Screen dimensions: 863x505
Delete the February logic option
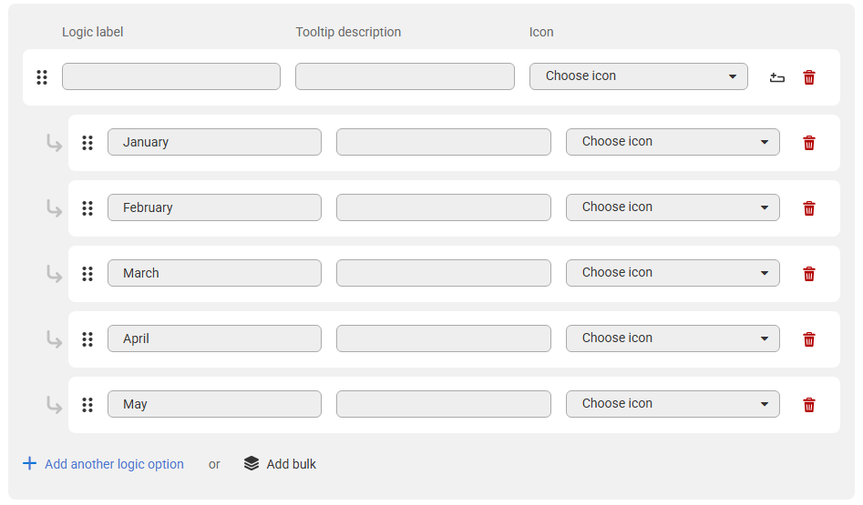[808, 208]
